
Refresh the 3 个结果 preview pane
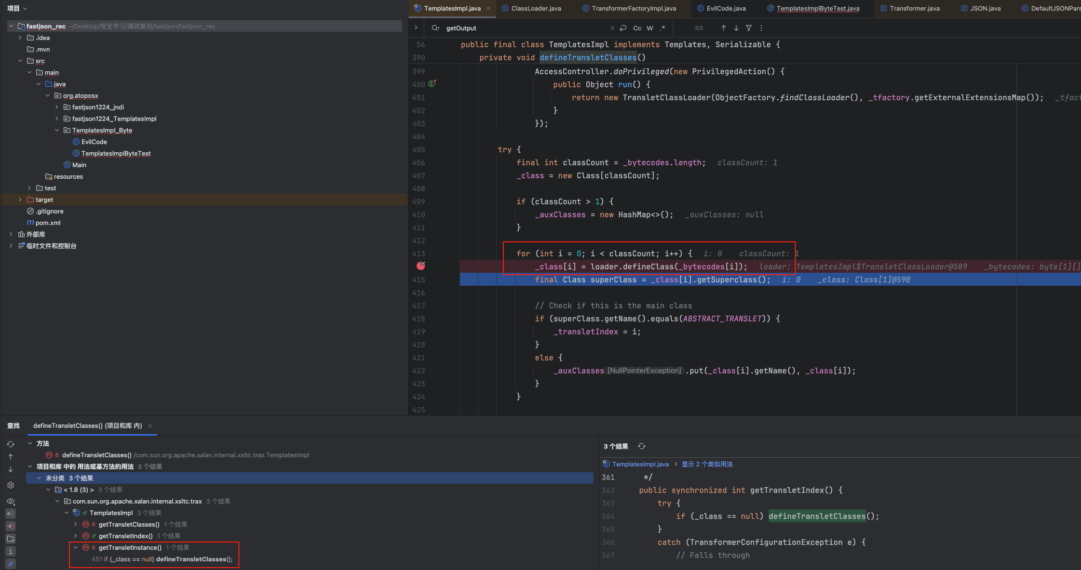tap(642, 447)
